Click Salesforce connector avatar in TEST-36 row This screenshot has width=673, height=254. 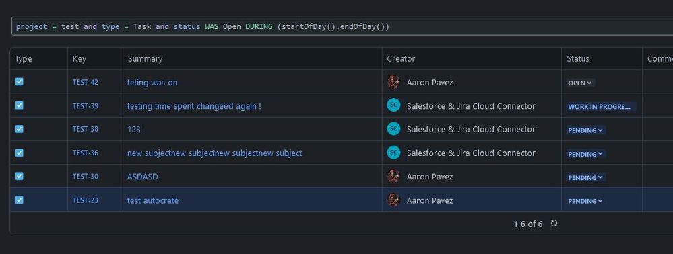(x=393, y=153)
